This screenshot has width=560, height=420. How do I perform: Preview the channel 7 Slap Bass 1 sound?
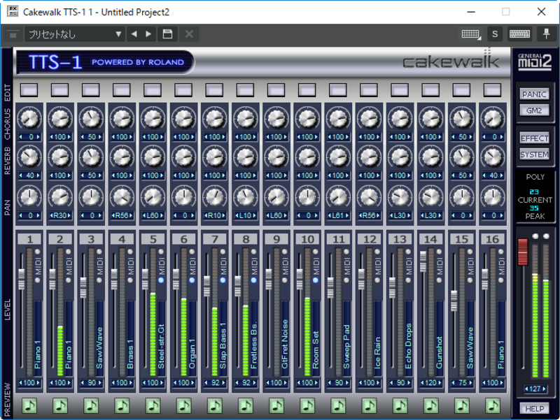click(215, 406)
